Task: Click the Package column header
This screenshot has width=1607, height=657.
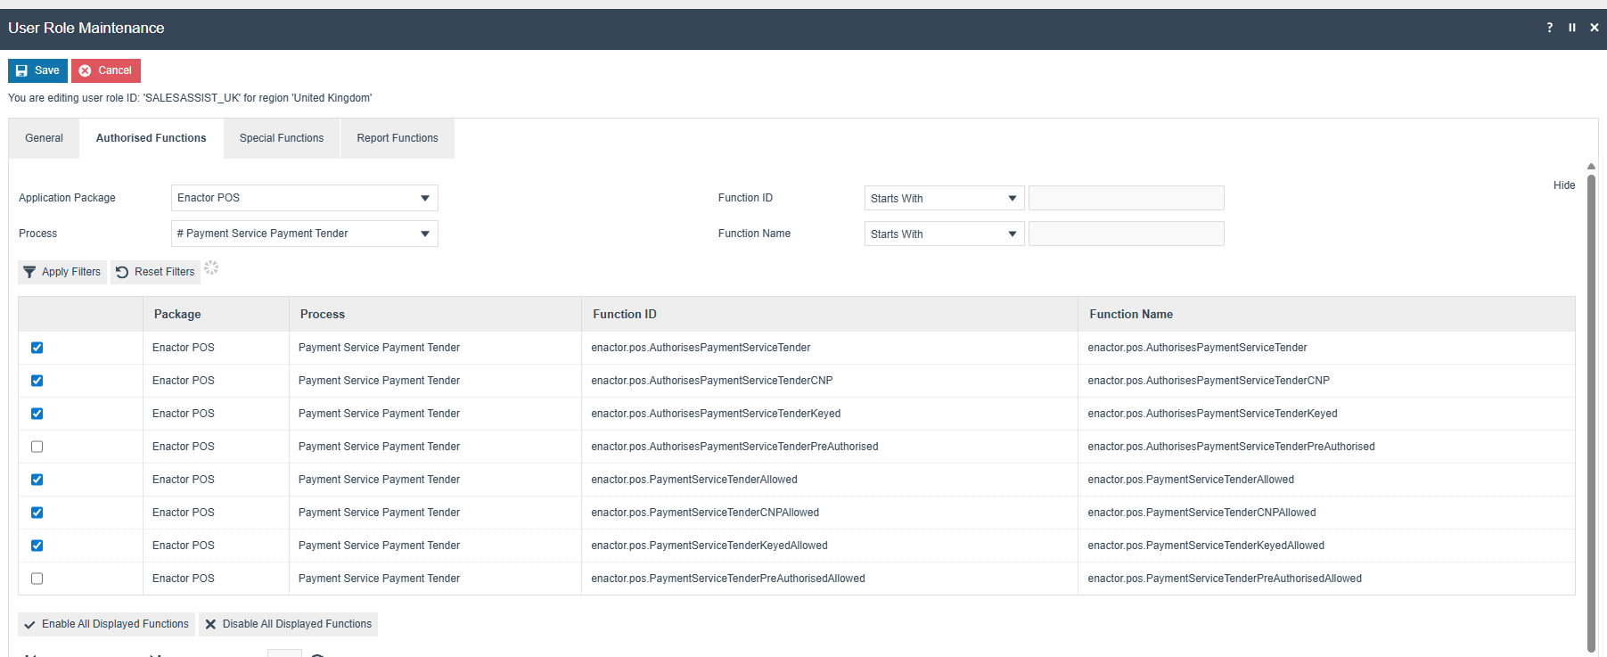Action: [216, 314]
